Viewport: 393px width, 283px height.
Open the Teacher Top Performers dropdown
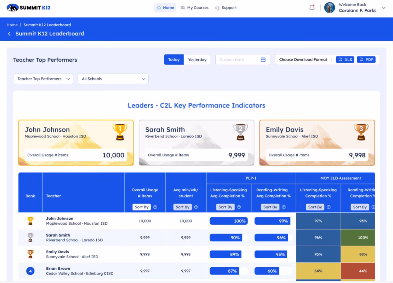(x=43, y=79)
